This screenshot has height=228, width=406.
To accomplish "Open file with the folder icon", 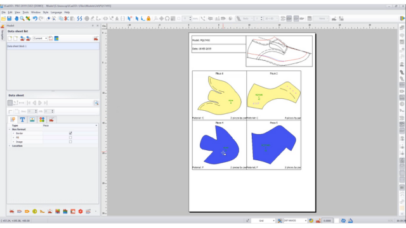I will [3, 18].
